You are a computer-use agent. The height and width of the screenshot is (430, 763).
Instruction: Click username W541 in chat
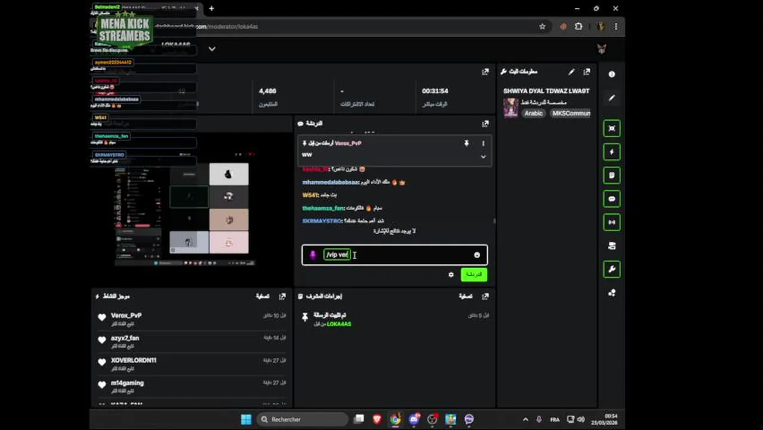coord(310,195)
